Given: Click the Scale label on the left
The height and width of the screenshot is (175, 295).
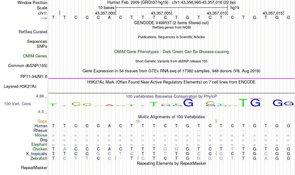Looking at the screenshot, I should pyautogui.click(x=42, y=8).
